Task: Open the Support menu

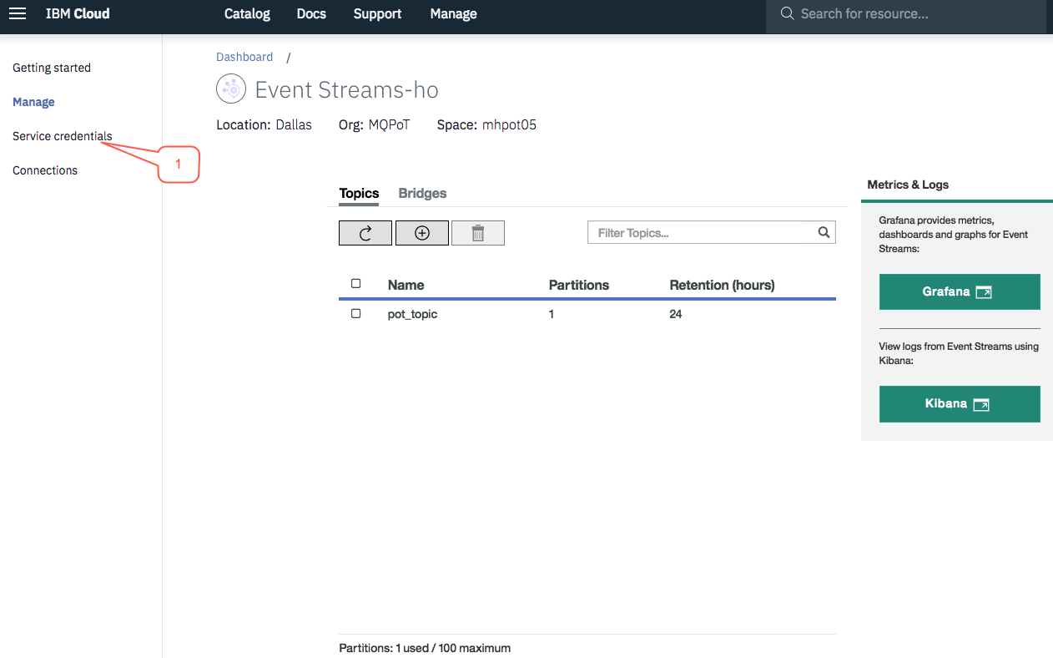Action: coord(377,14)
